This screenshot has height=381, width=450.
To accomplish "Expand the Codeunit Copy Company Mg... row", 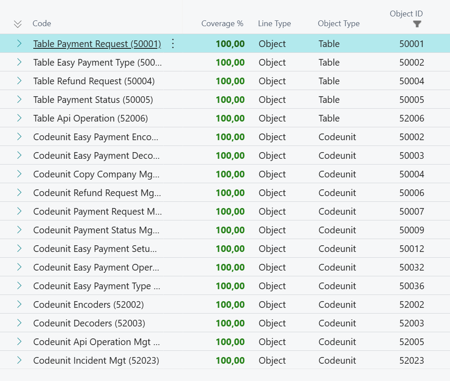I will 19,174.
